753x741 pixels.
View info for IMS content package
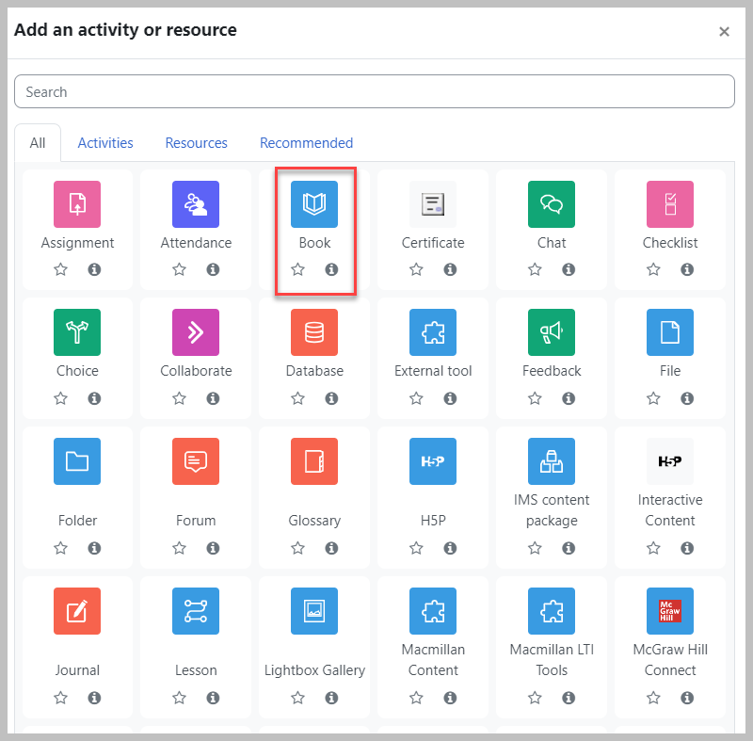[569, 548]
